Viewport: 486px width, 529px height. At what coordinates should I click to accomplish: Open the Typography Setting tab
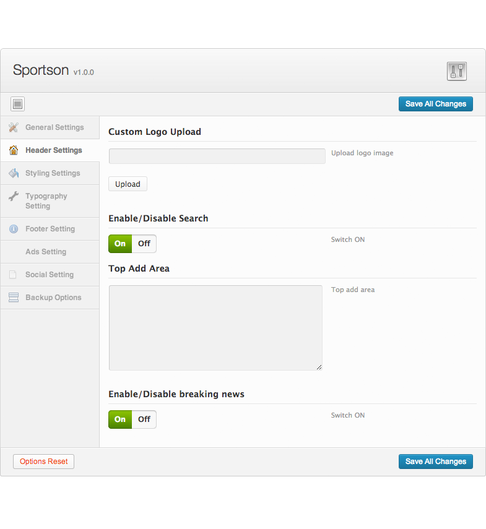point(46,201)
